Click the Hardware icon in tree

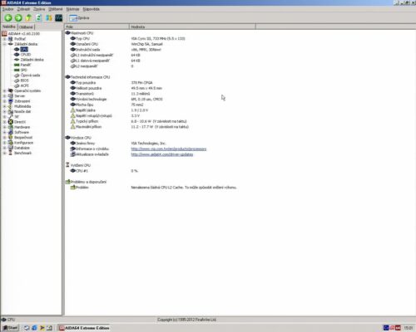(x=11, y=127)
